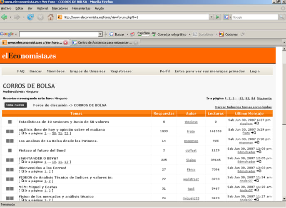Open the Editar menu
The image size is (286, 208).
pos(19,8)
